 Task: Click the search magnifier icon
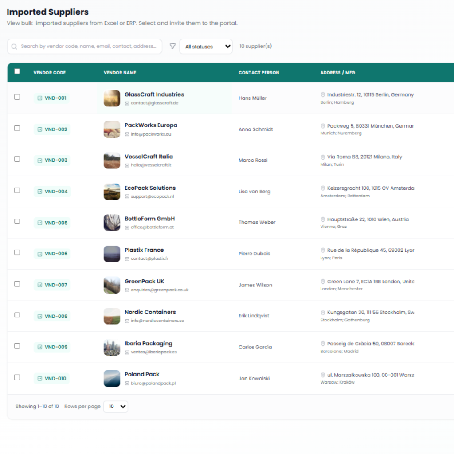(x=14, y=47)
